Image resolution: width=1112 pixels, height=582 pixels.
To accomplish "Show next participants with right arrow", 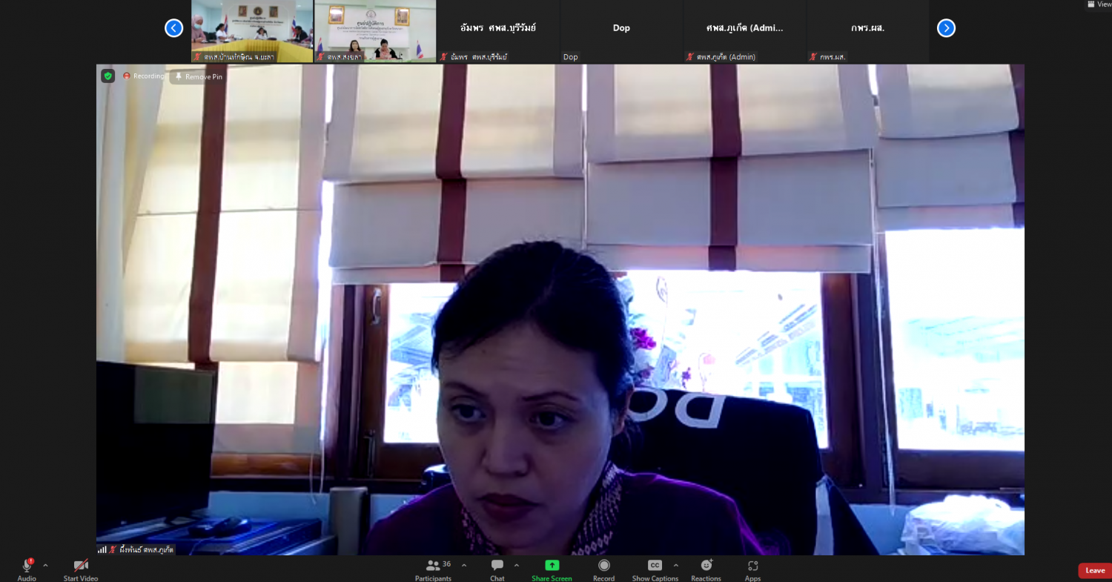I will [946, 28].
